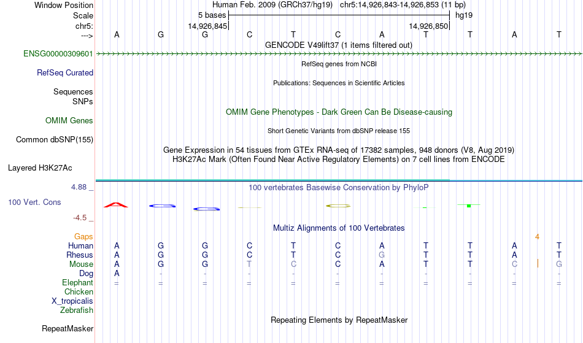Click the 4.88 PhyloP upper limit value
Screen dimensions: 583x343
point(79,187)
